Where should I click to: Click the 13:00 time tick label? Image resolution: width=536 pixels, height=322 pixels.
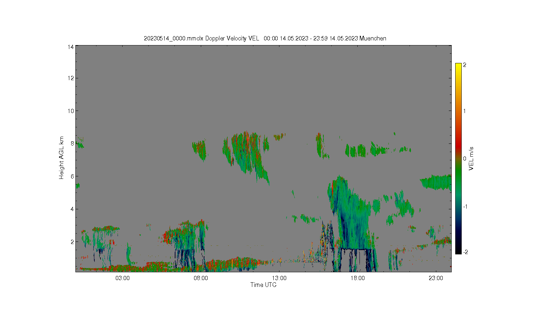click(279, 278)
